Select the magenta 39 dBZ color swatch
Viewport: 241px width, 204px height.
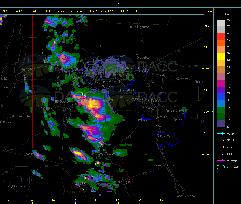coord(221,83)
